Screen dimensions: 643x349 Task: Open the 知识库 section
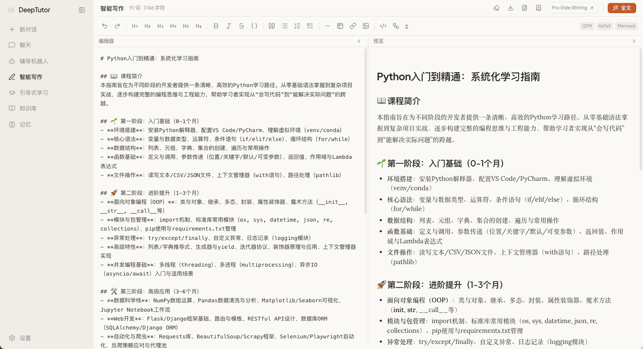tap(47, 108)
